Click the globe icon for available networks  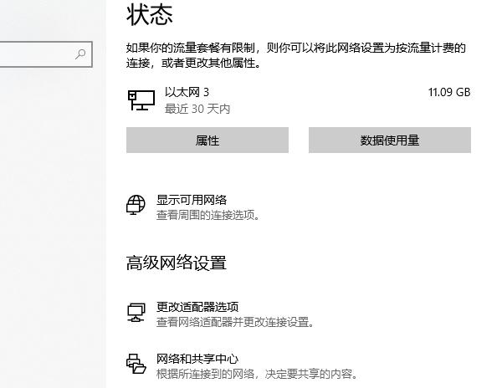[x=136, y=205]
